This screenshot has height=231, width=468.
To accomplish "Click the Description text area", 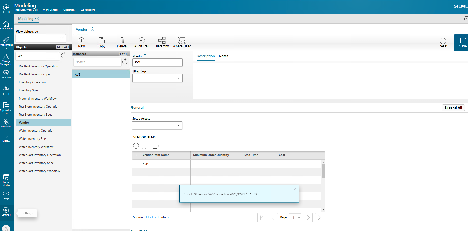I will point(330,81).
